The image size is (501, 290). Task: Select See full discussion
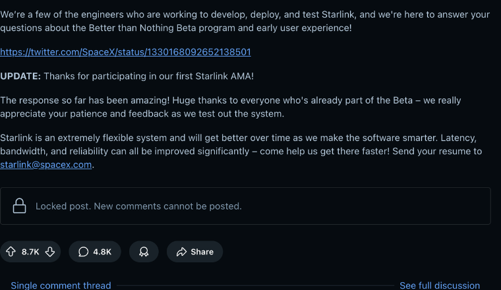[440, 285]
